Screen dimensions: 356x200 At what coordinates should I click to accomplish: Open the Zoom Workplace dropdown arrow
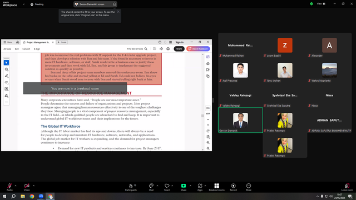point(23,4)
